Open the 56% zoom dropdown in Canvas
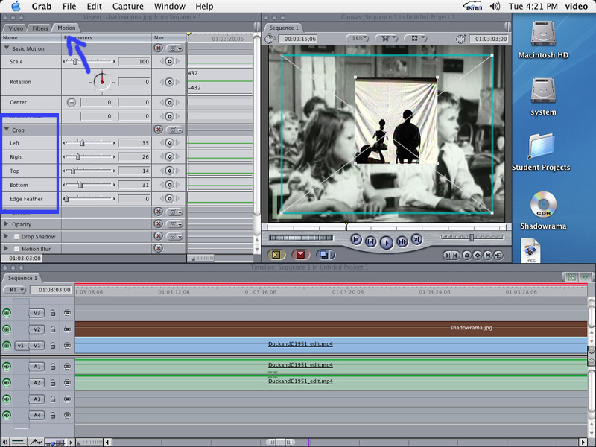596x447 pixels. tap(359, 39)
